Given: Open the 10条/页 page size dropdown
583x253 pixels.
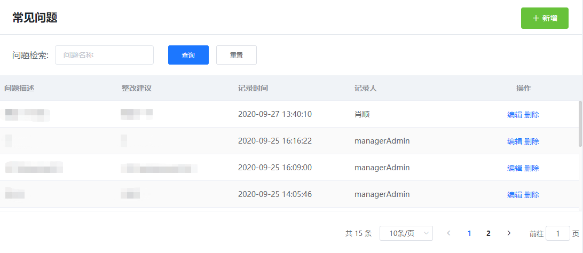Looking at the screenshot, I should point(406,233).
